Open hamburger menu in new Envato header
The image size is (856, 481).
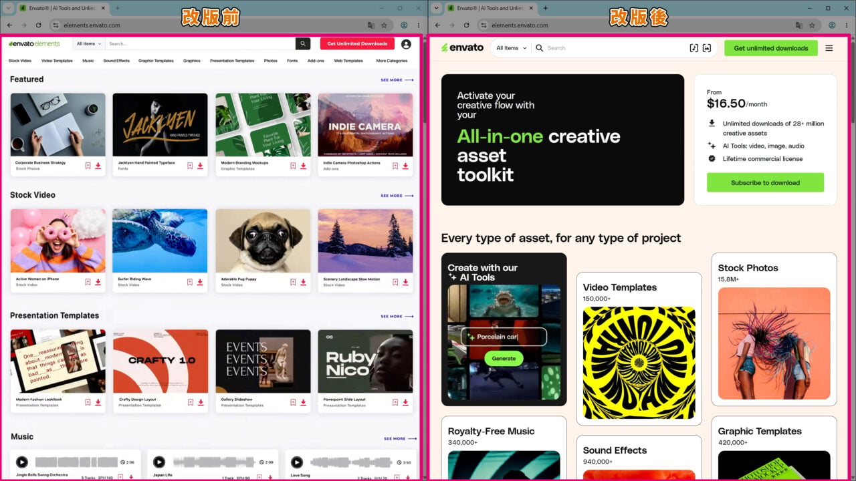829,48
